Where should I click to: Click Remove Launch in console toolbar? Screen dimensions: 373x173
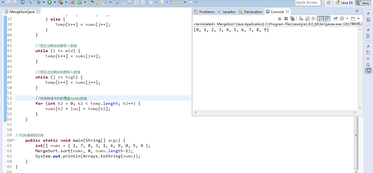pyautogui.click(x=286, y=19)
